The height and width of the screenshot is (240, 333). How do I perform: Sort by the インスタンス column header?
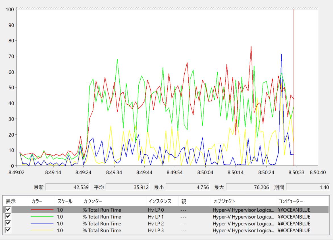pos(162,201)
